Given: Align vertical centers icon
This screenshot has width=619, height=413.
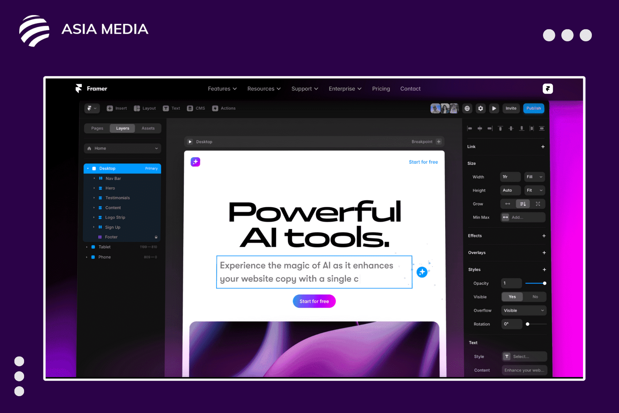Looking at the screenshot, I should click(x=511, y=128).
